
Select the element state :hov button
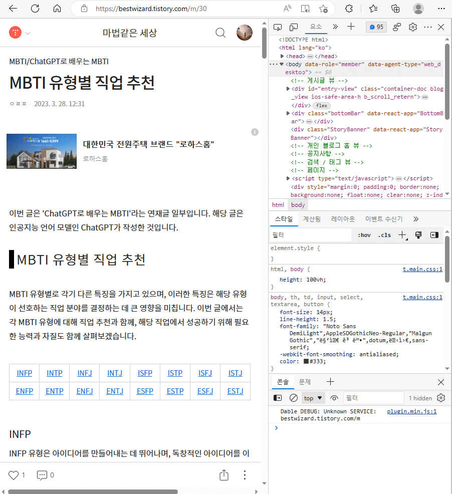pos(364,234)
